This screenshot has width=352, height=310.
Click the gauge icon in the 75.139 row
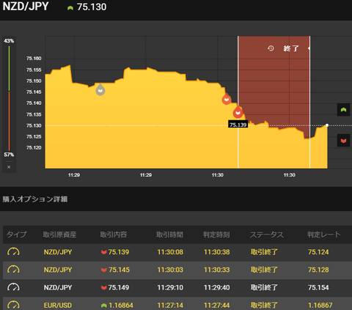[x=13, y=252]
